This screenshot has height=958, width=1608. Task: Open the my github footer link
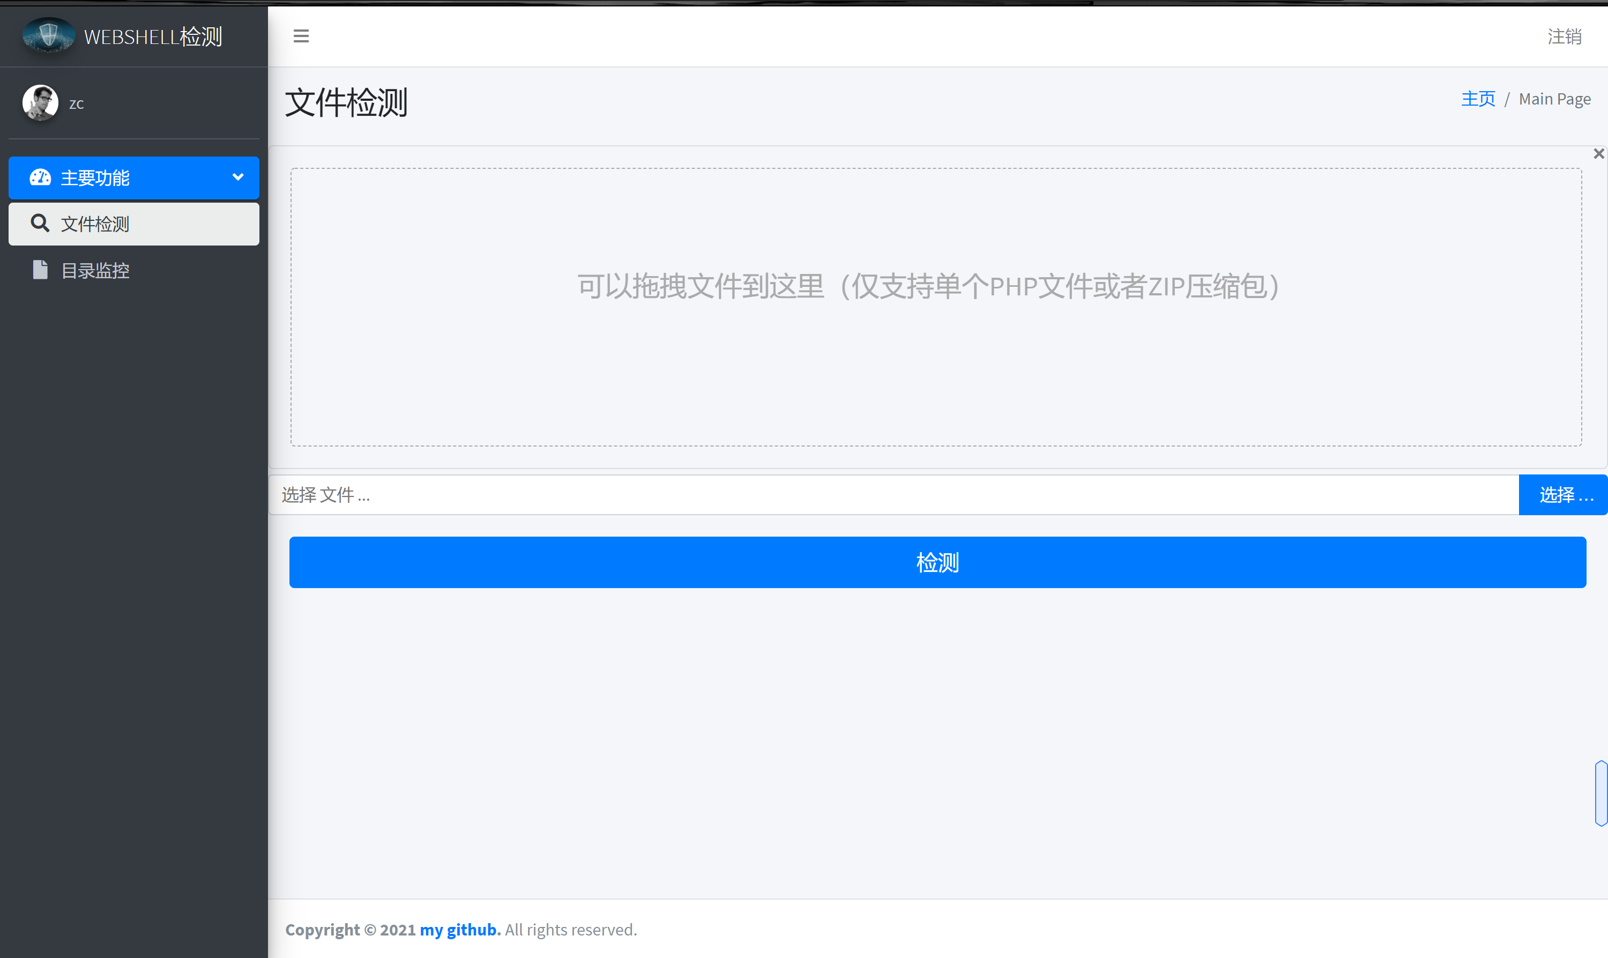(x=459, y=930)
